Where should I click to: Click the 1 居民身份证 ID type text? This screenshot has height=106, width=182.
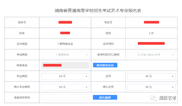[65, 44]
